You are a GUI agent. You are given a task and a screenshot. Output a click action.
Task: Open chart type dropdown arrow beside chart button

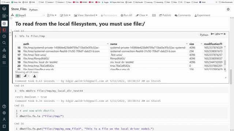tap(29, 76)
